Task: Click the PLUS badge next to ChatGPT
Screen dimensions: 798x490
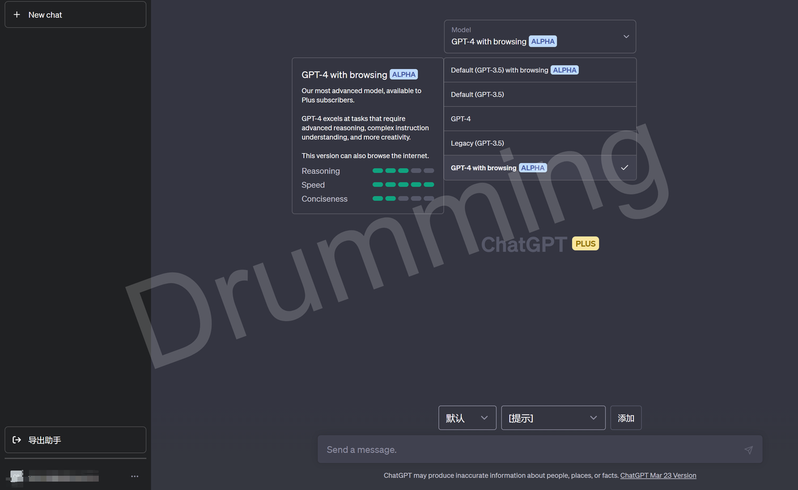Action: pyautogui.click(x=585, y=243)
